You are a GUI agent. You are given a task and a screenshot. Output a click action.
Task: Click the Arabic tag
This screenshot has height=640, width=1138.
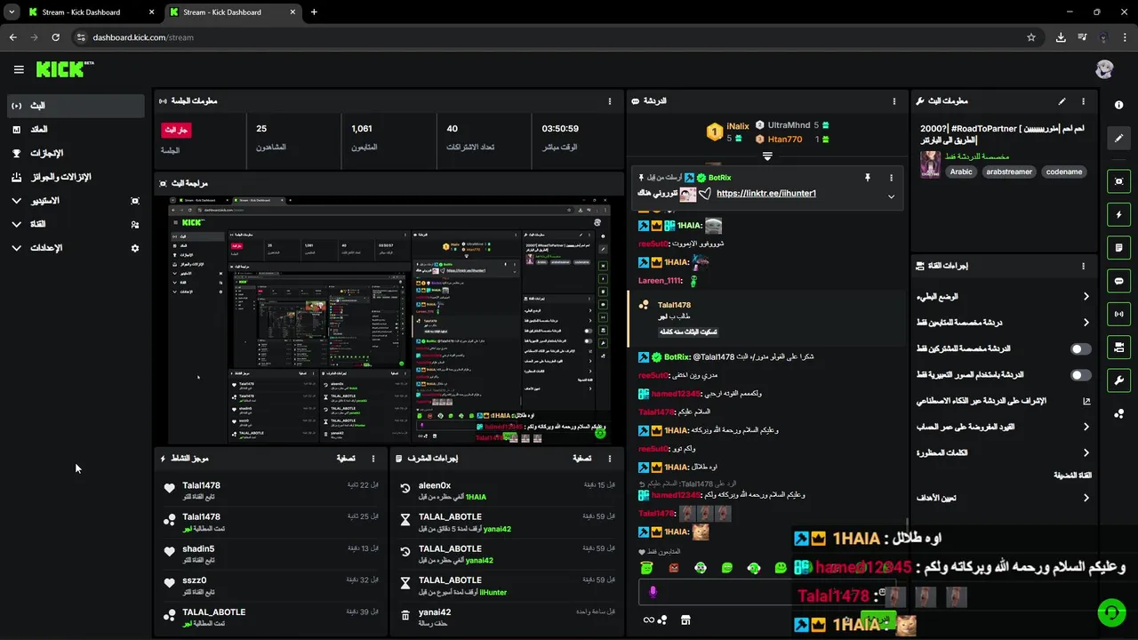(961, 172)
